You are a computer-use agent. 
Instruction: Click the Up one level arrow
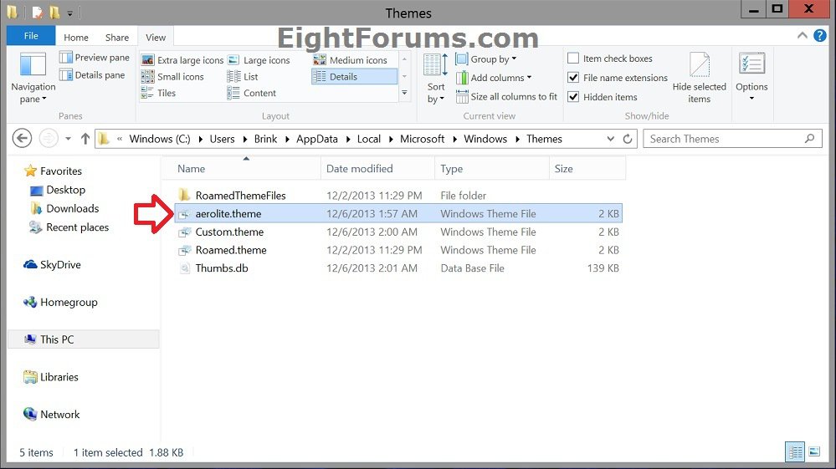click(85, 139)
